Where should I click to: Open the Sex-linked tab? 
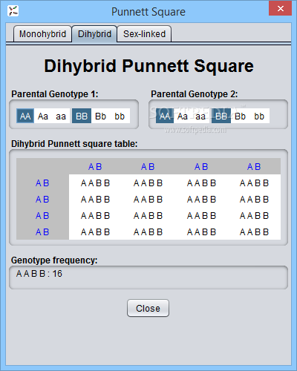(x=144, y=34)
